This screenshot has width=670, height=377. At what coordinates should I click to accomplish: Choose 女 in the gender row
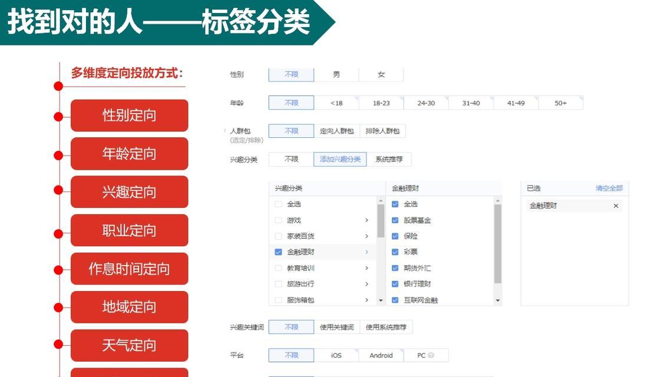point(381,74)
